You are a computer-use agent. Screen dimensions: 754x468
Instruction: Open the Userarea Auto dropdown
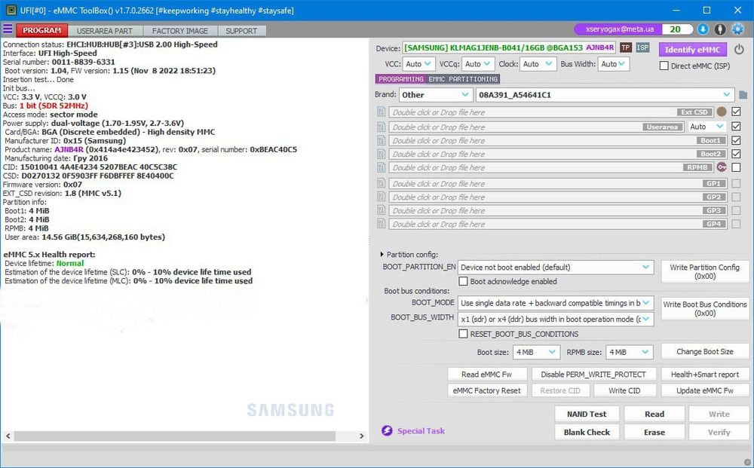[x=707, y=127]
